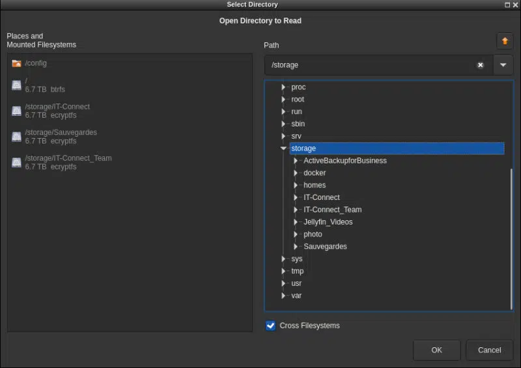Select the sys directory in tree
The image size is (521, 368).
click(297, 259)
